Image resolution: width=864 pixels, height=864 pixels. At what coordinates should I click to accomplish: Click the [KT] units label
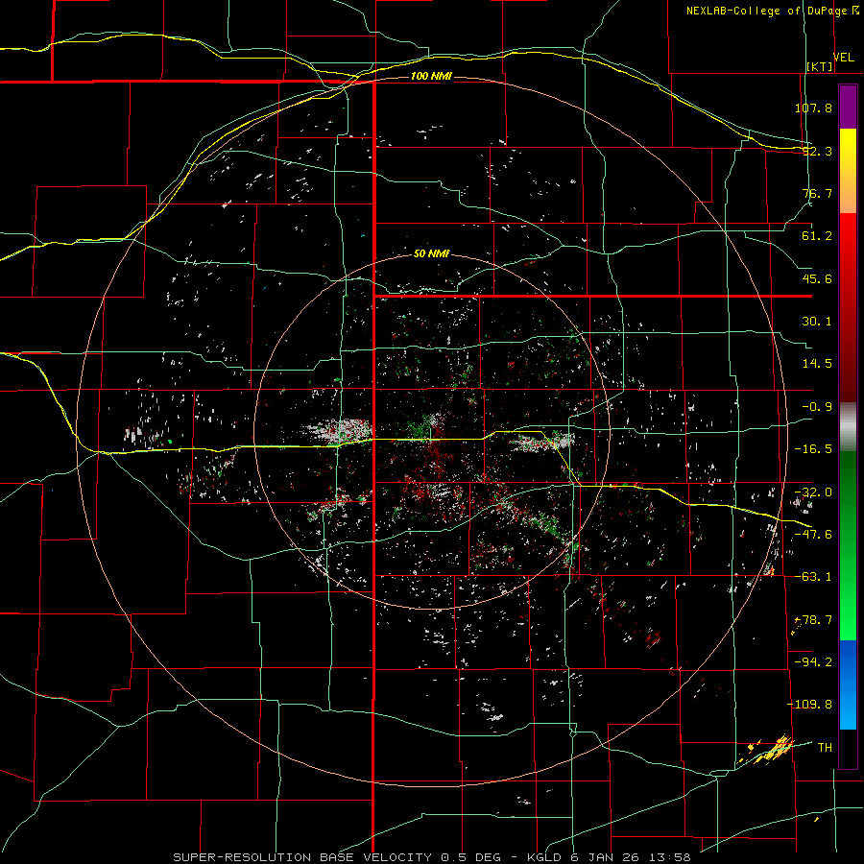click(x=820, y=66)
